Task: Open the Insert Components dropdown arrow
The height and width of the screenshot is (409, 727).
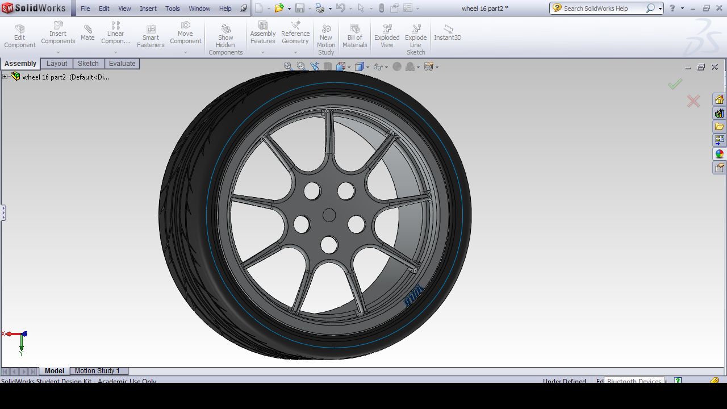Action: pyautogui.click(x=58, y=52)
